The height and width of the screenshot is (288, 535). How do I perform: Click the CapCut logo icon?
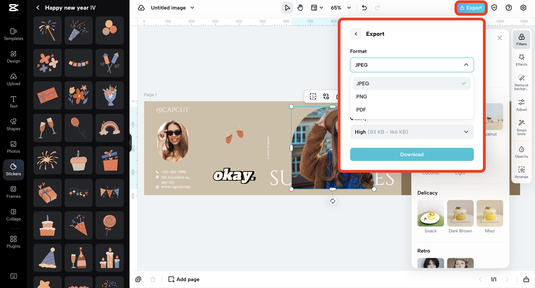(x=13, y=8)
